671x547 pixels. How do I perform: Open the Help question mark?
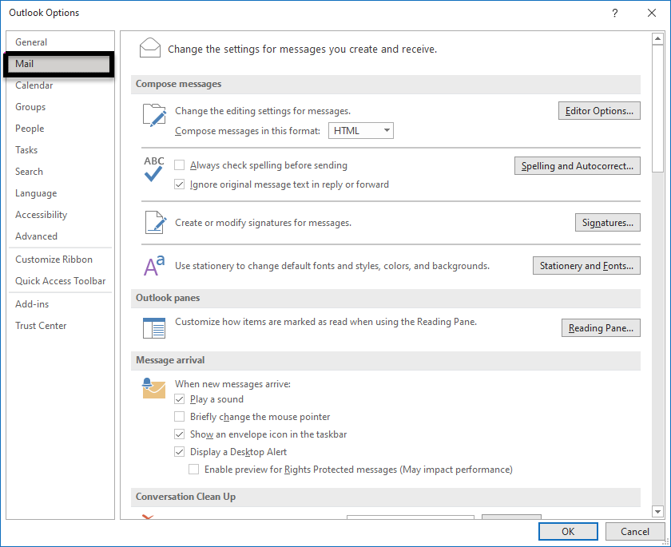tap(614, 13)
